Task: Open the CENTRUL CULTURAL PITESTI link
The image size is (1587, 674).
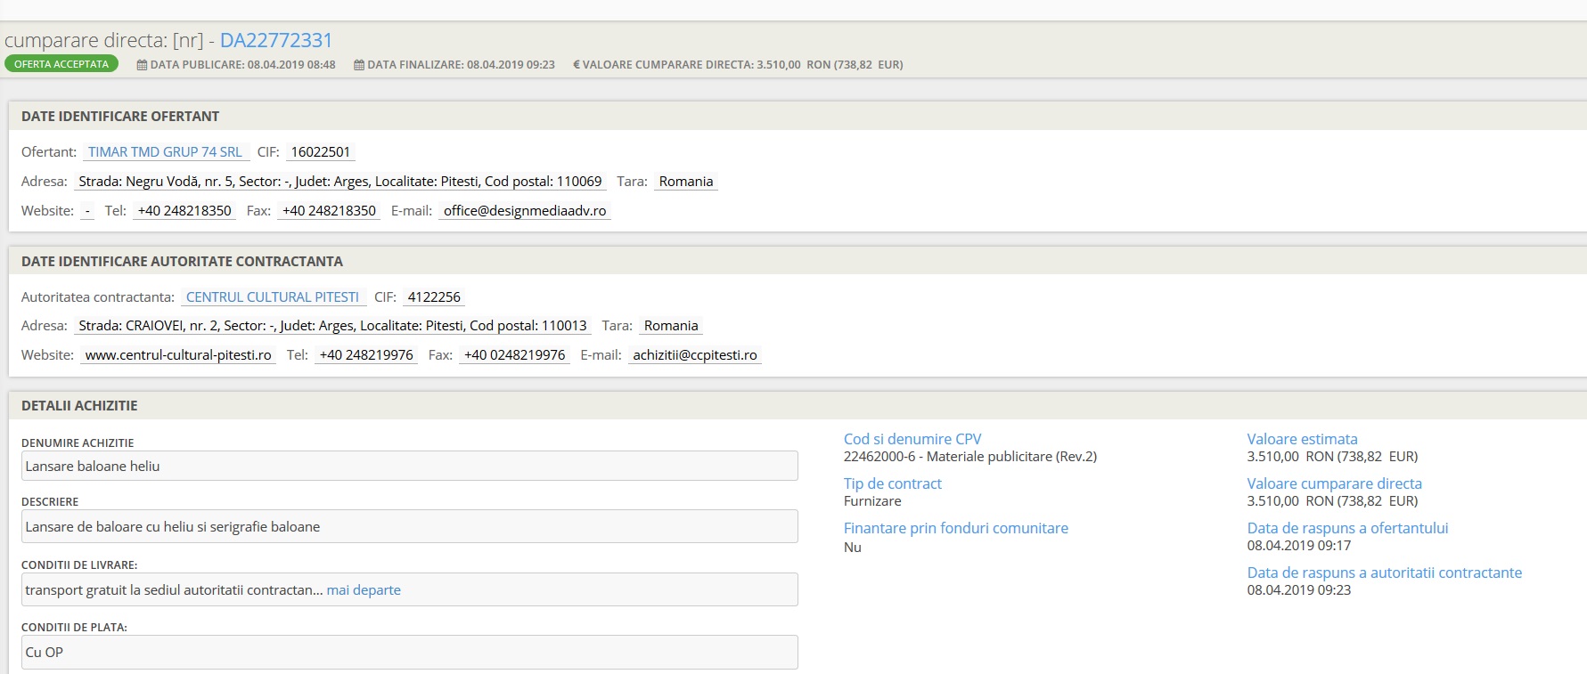Action: (273, 297)
